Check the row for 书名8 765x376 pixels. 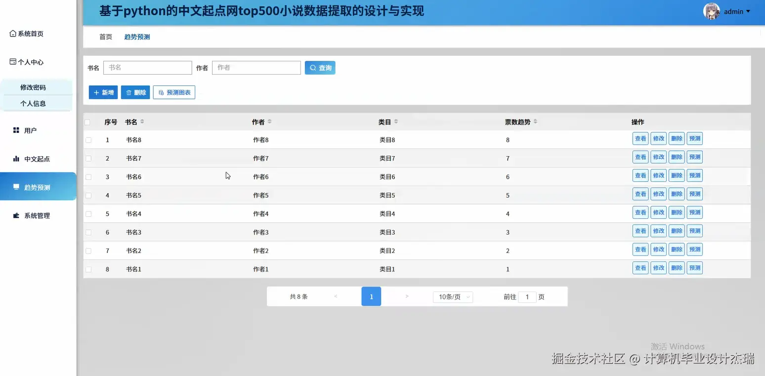point(88,140)
